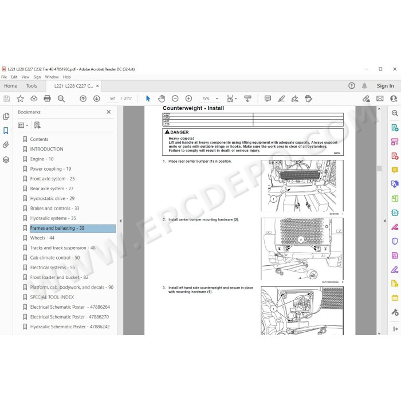Open the Edit menu
This screenshot has width=401, height=401.
pos(14,77)
